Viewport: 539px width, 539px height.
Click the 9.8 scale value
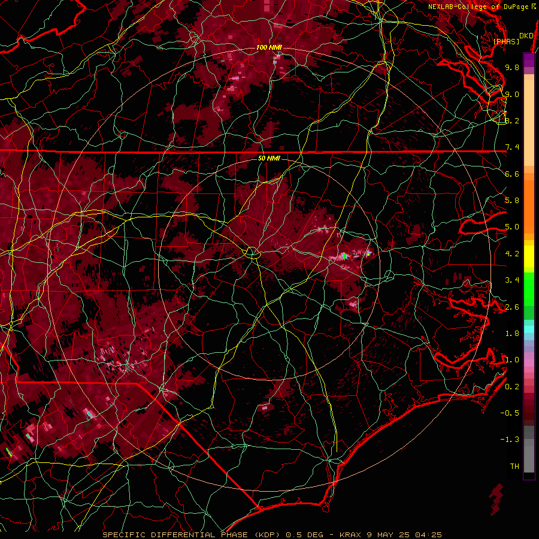click(x=512, y=67)
